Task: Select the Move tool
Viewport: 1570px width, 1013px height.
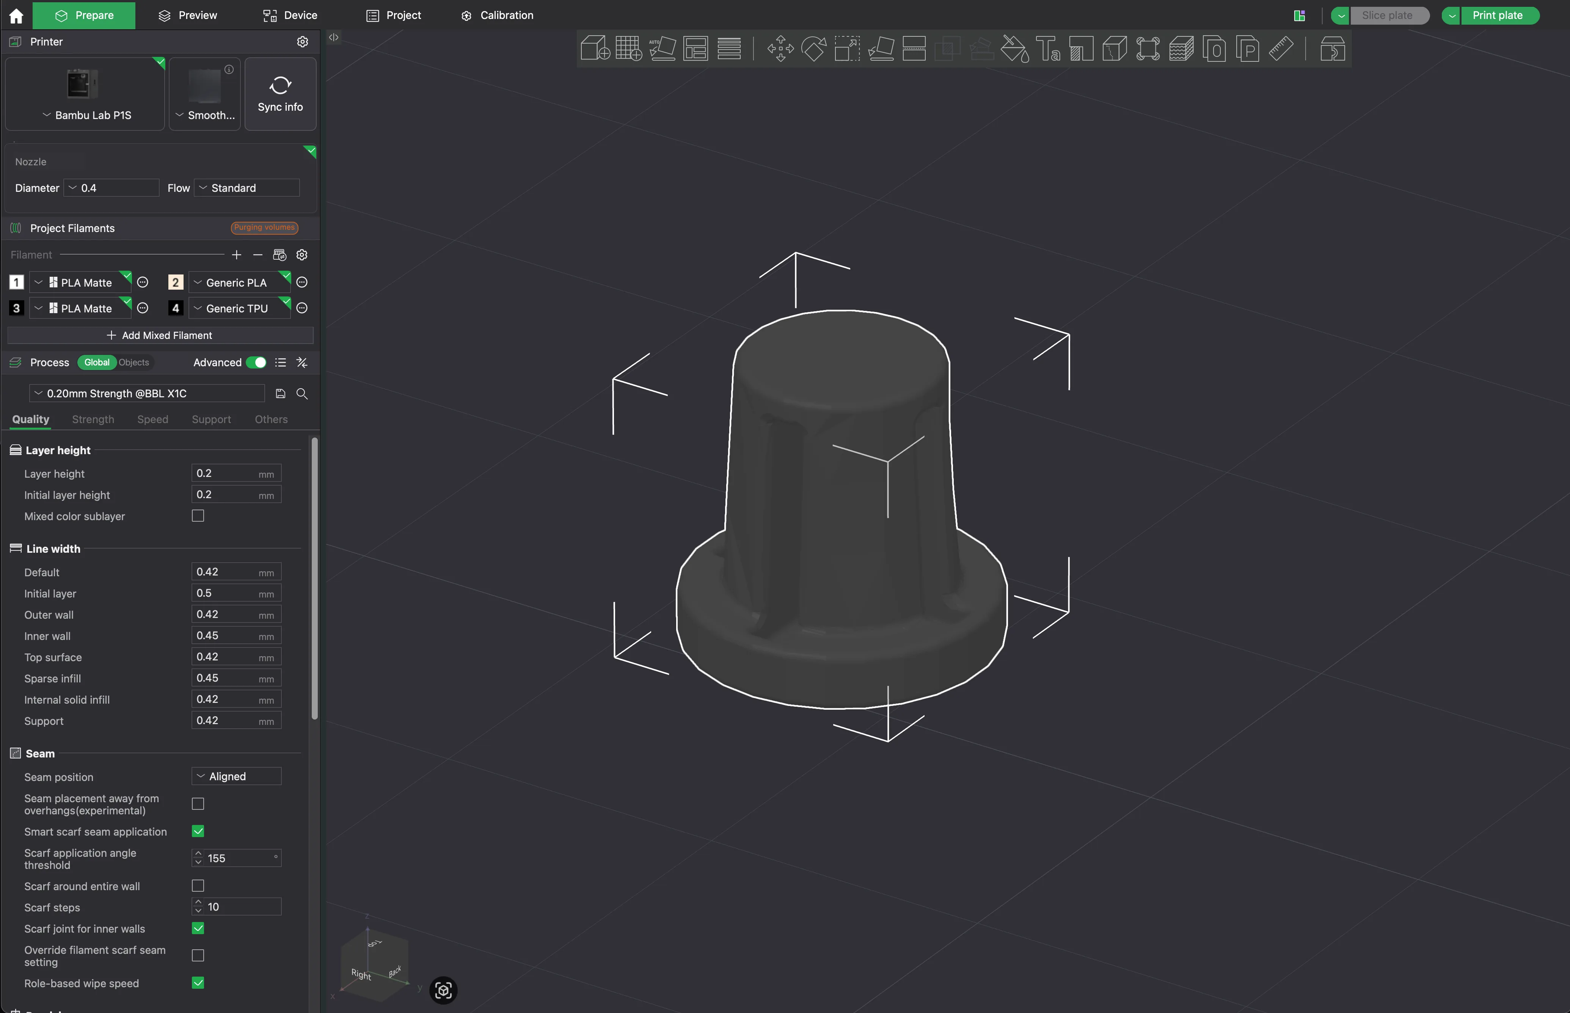Action: coord(780,49)
